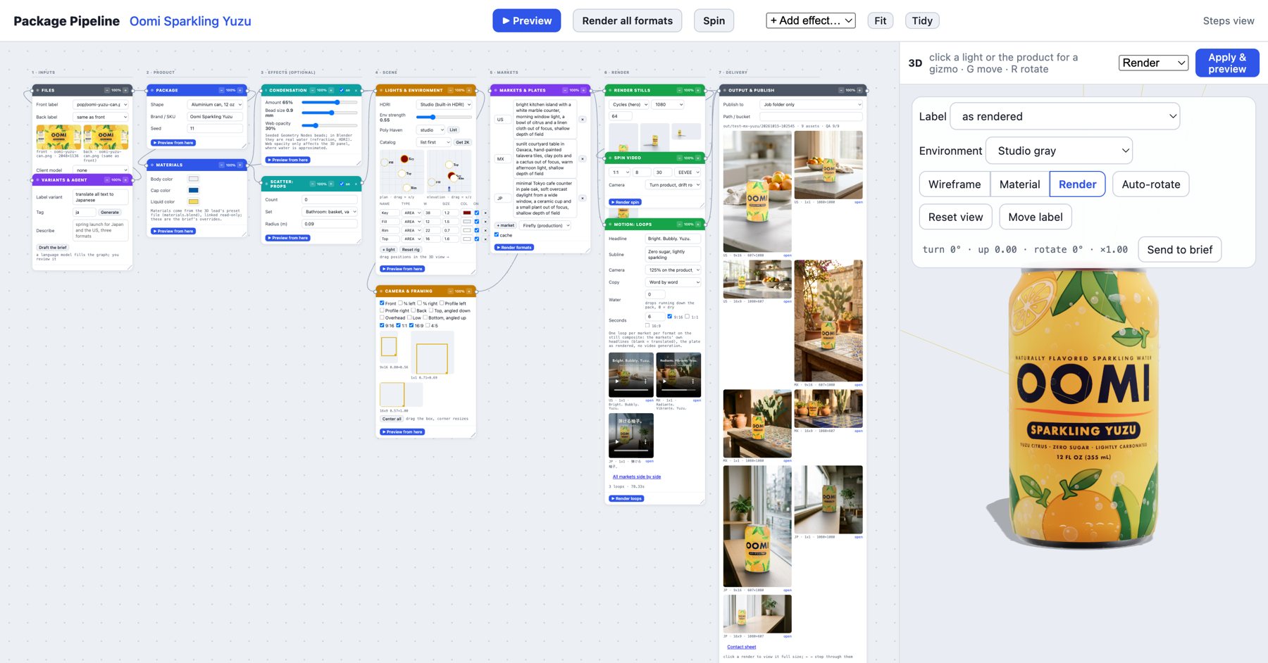This screenshot has width=1268, height=663.
Task: Click Render all formats
Action: (x=627, y=20)
